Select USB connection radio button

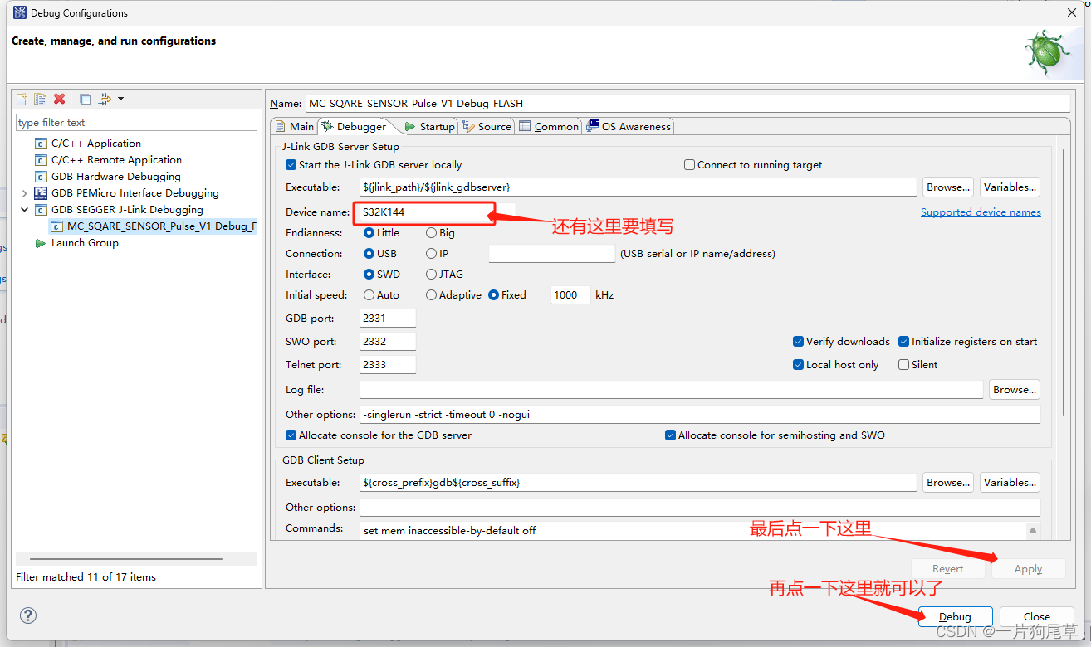tap(369, 254)
